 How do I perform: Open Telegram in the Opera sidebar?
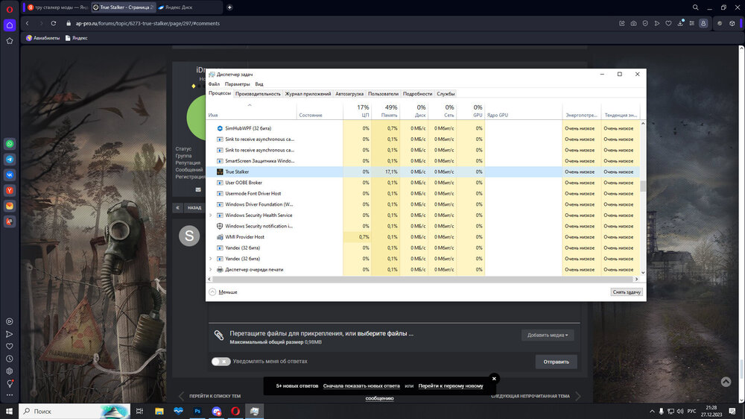[x=10, y=160]
